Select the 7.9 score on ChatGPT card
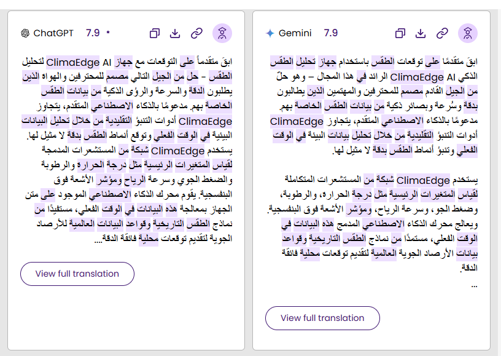The width and height of the screenshot is (501, 356). click(x=93, y=33)
